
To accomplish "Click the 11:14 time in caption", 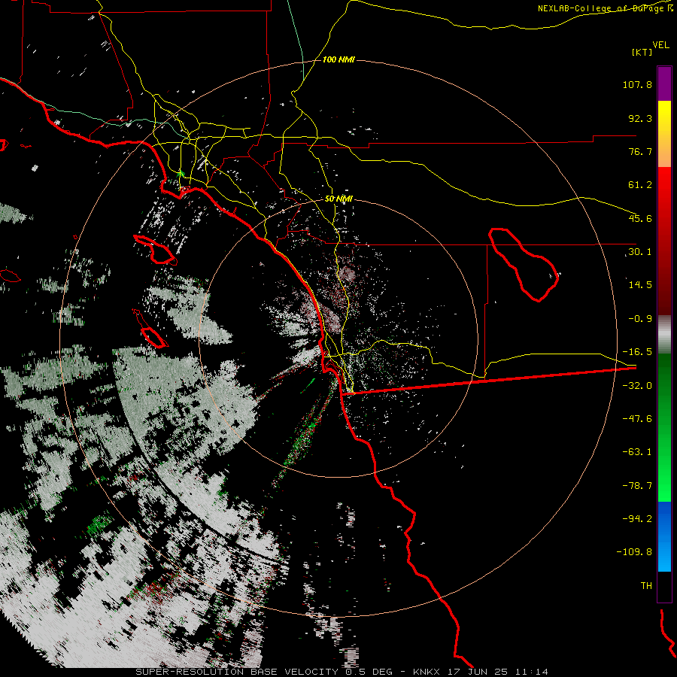I will (532, 672).
